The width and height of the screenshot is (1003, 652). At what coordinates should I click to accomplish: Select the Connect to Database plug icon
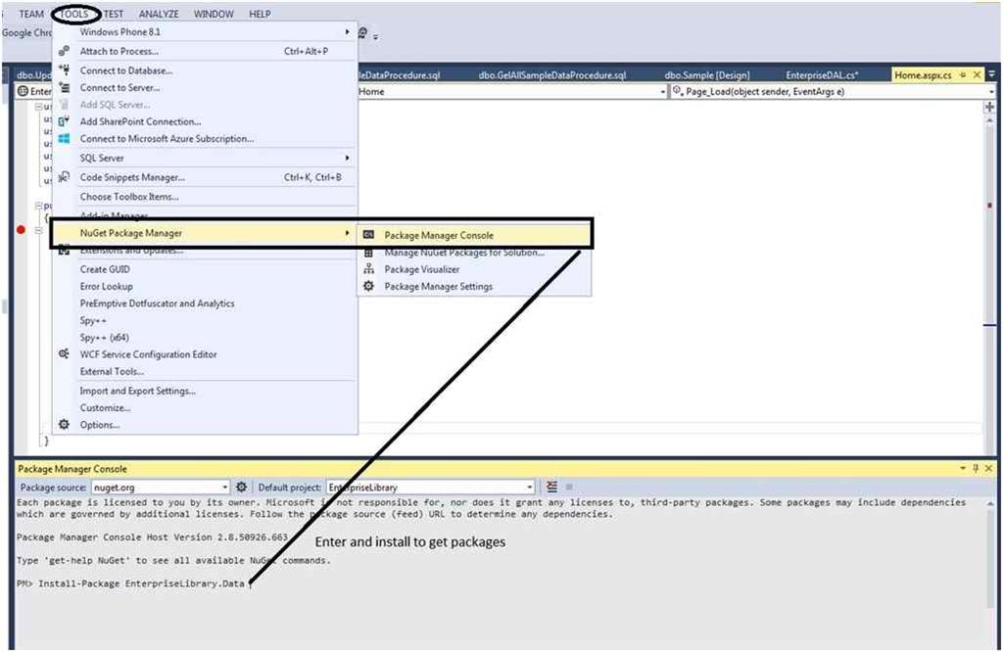click(x=63, y=70)
